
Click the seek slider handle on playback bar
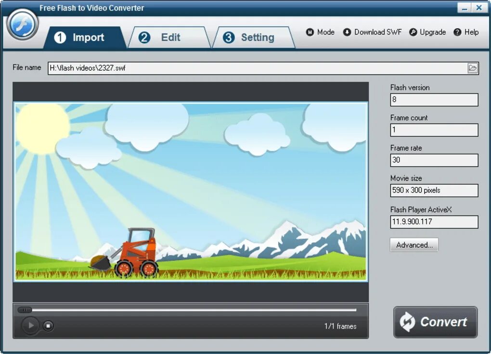25,310
